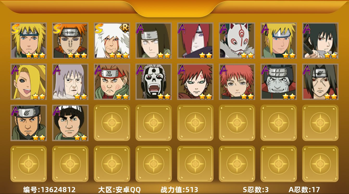
Task: Click the first S-rank blonde ninja portrait
Action: click(29, 40)
